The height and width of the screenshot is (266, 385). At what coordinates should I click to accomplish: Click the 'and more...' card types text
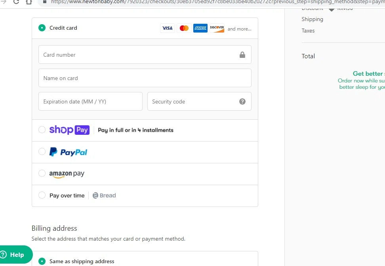pyautogui.click(x=239, y=29)
